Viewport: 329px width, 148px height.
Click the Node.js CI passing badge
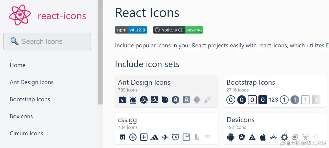[x=178, y=30]
